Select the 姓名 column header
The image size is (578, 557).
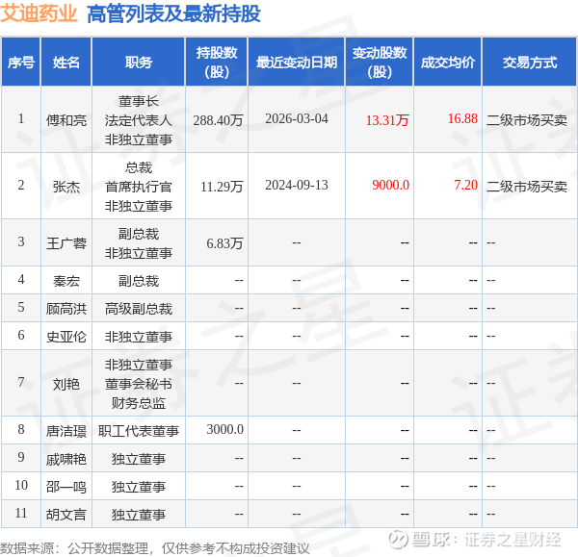[x=66, y=63]
